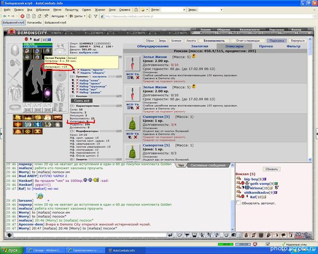Open the Зверь dropdown in the toolbar

click(x=210, y=10)
